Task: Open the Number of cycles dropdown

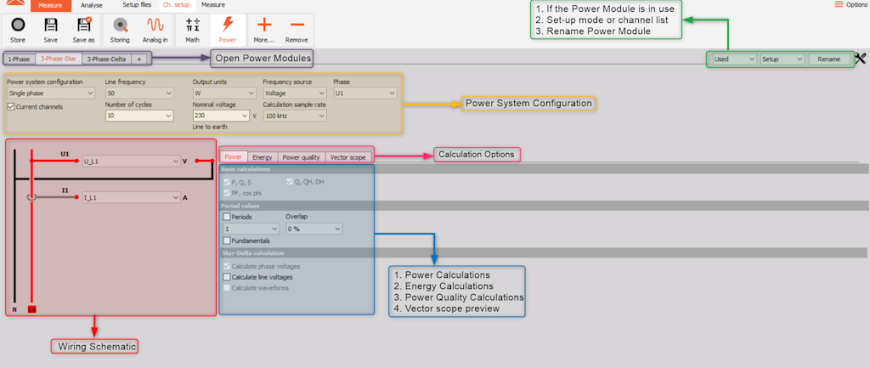Action: pos(139,116)
